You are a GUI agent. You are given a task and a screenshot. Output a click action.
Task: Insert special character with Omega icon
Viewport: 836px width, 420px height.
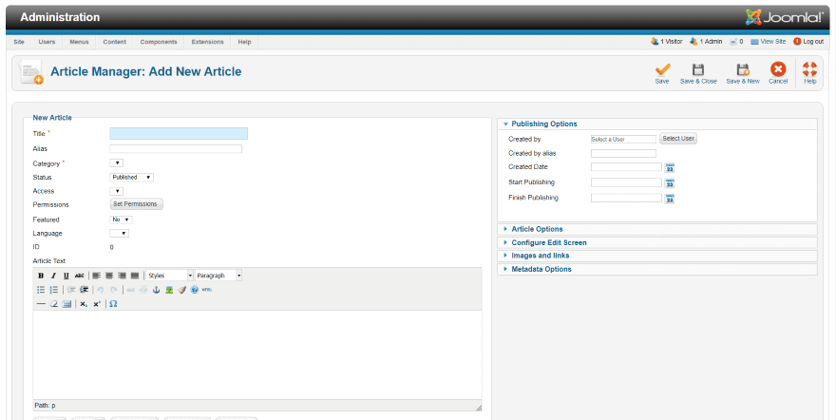point(113,304)
